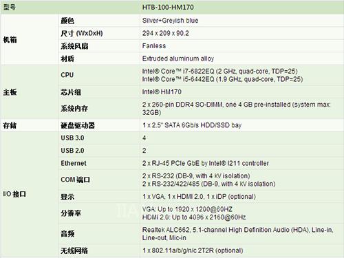Click the Extruded aluminum alloy material cell

(x=178, y=58)
